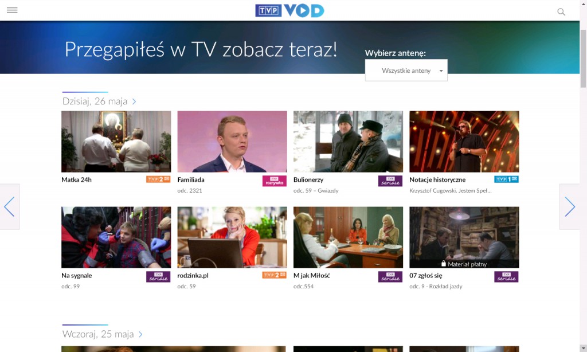The height and width of the screenshot is (352, 587).
Task: Open the Familiada title link
Action: pos(191,180)
